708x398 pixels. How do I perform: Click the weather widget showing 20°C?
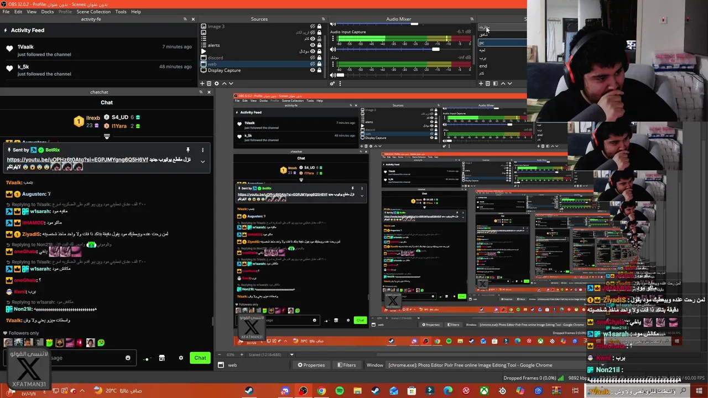(x=118, y=391)
